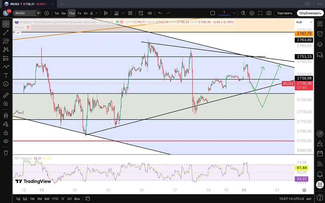Open timezone 10:07:14 UTC+3 selector

click(292, 199)
